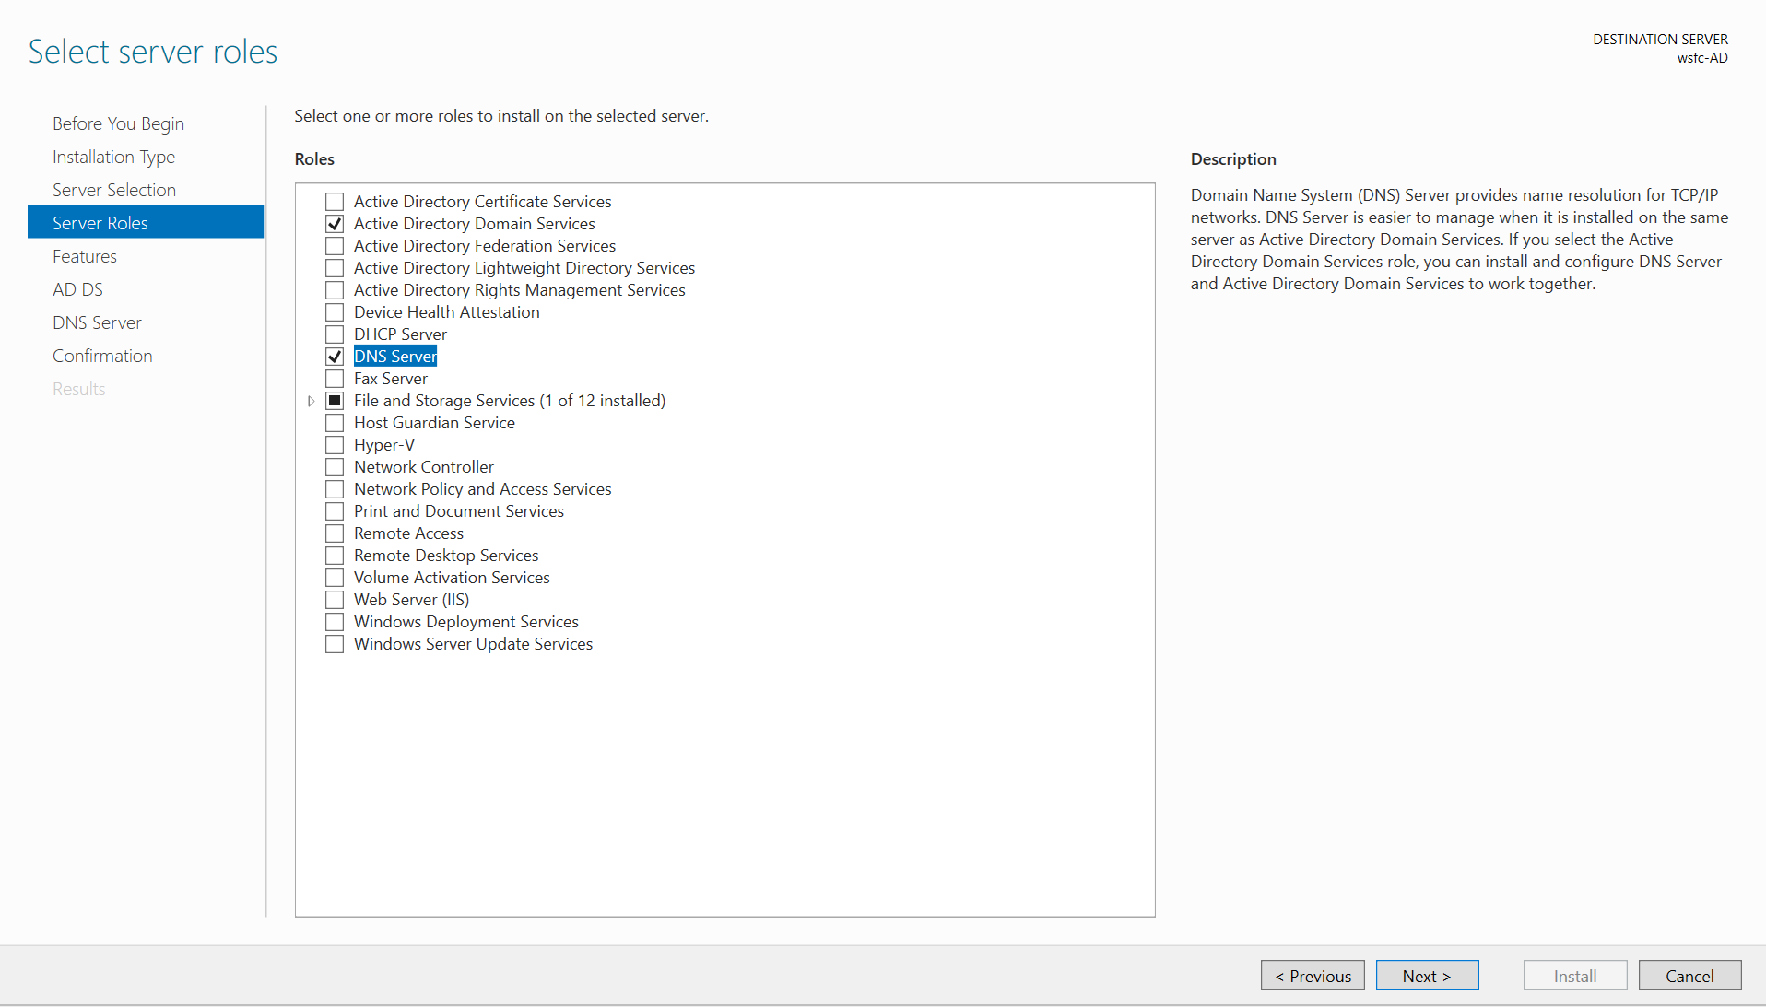
Task: Cancel the role installation wizard
Action: coord(1689,976)
